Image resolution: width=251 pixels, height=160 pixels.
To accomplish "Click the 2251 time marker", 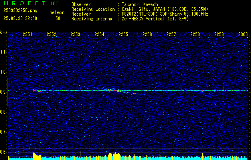I will [x=28, y=34].
